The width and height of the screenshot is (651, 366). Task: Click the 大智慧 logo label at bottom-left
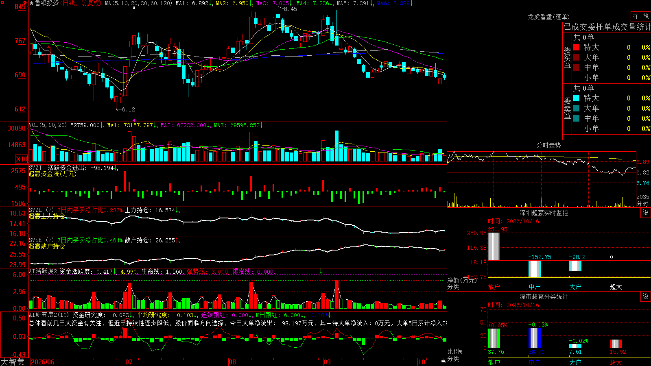(13, 362)
